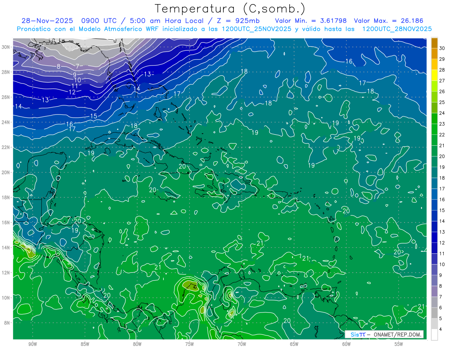Click the purple swatch between 7 and 8
This screenshot has height=349, width=452.
(x=435, y=291)
